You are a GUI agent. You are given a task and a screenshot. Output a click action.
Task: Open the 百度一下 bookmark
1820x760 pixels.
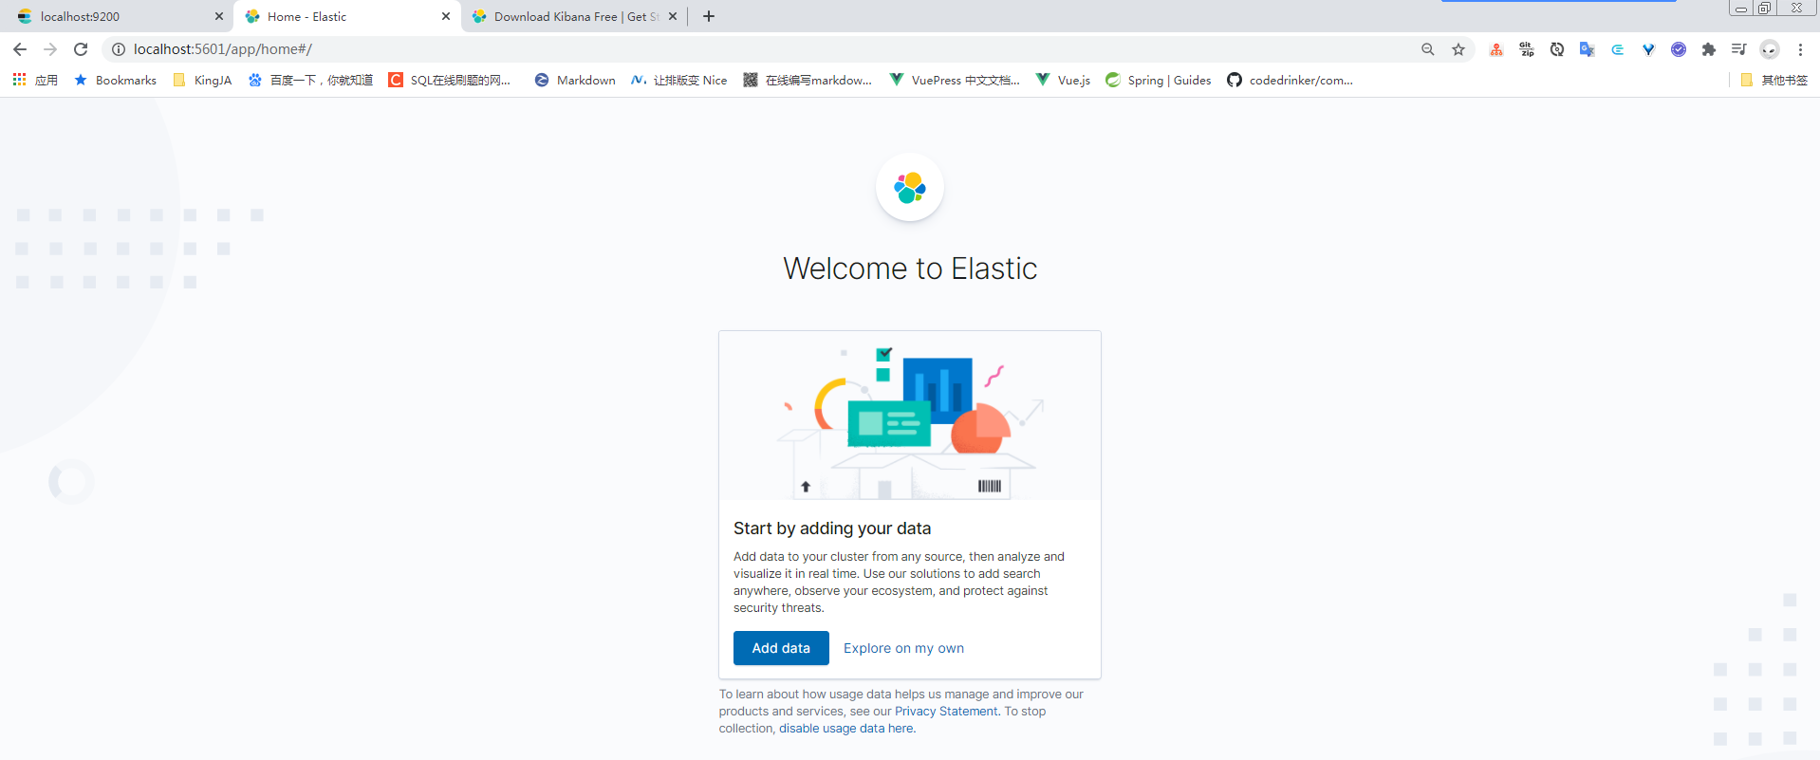click(310, 81)
